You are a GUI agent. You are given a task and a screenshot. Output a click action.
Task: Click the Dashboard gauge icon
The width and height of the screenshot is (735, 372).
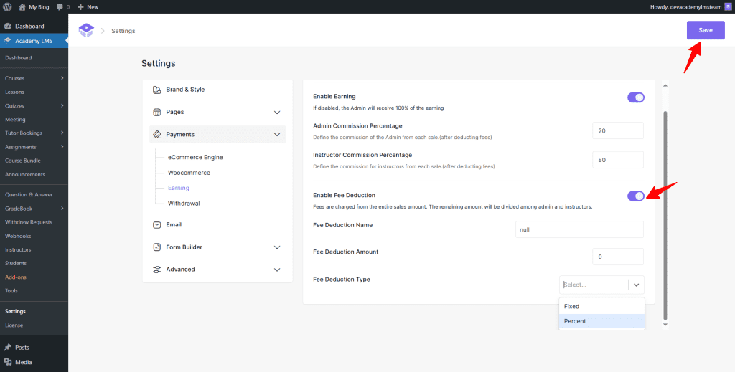[x=7, y=27]
